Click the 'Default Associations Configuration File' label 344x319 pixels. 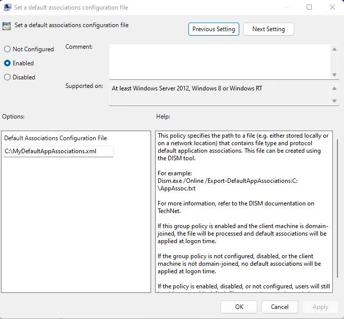tap(55, 138)
